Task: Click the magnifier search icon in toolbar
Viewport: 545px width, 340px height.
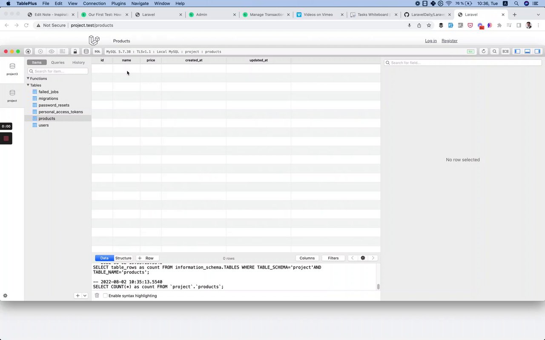Action: pos(494,51)
